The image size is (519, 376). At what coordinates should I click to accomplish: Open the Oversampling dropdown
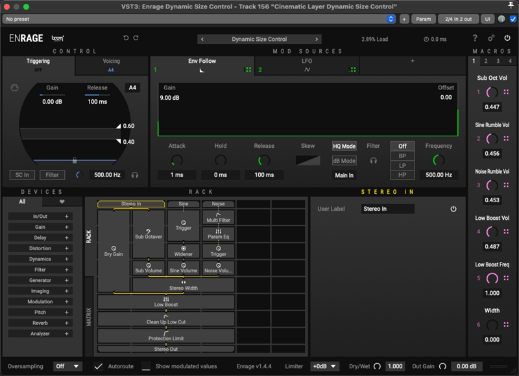(x=67, y=366)
